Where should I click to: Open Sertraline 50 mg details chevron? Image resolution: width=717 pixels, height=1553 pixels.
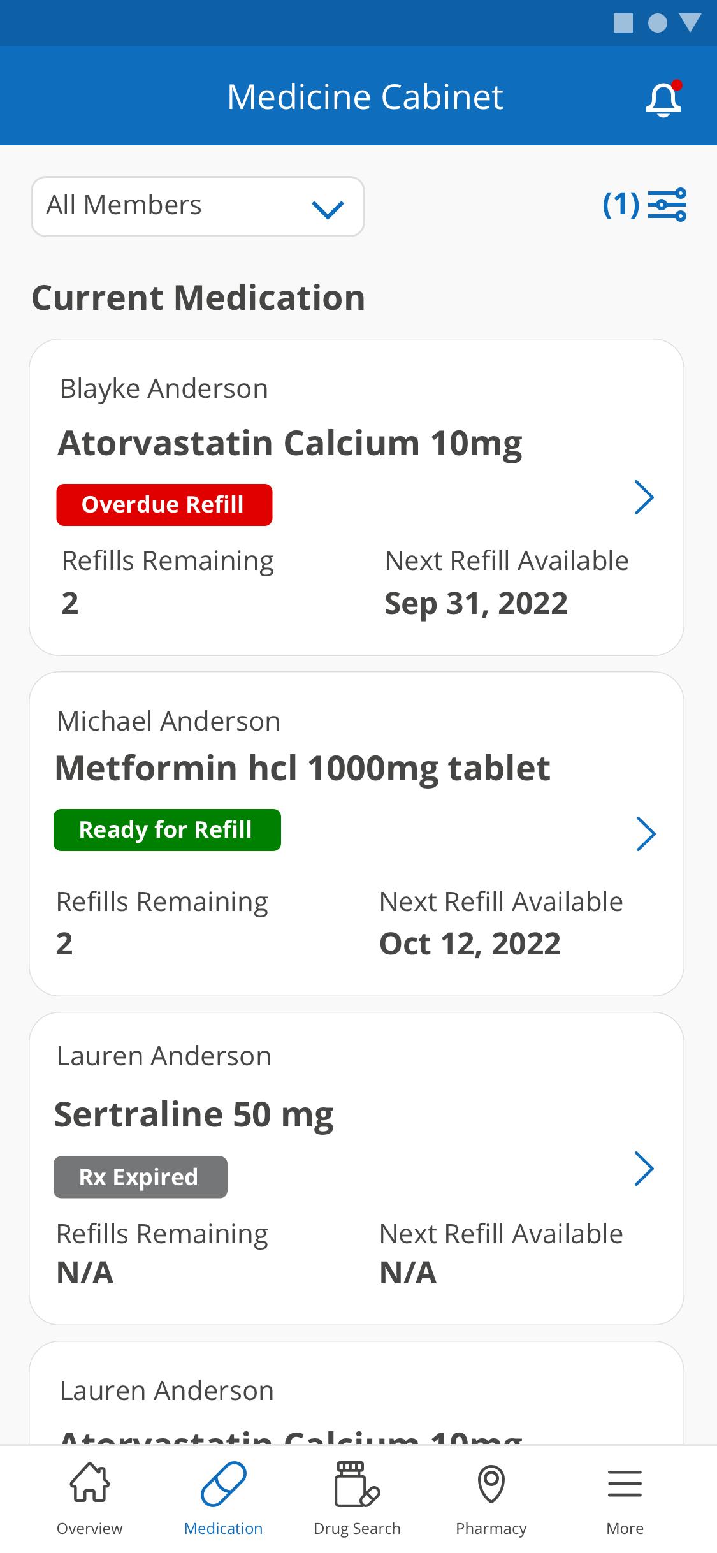pos(644,1169)
